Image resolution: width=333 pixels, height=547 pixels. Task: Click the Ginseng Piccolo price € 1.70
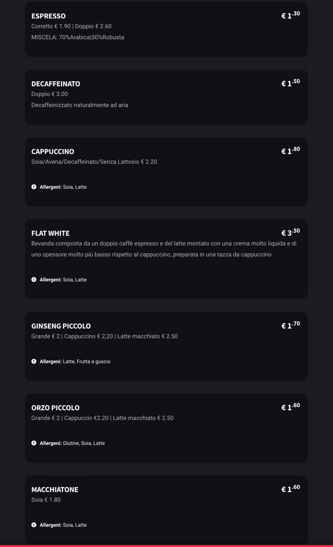[290, 325]
